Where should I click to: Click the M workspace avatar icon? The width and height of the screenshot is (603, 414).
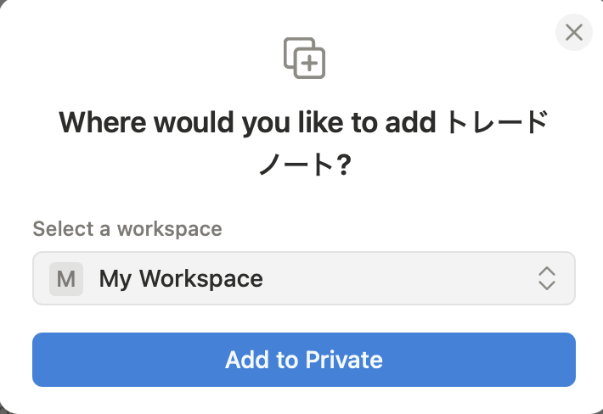point(66,278)
